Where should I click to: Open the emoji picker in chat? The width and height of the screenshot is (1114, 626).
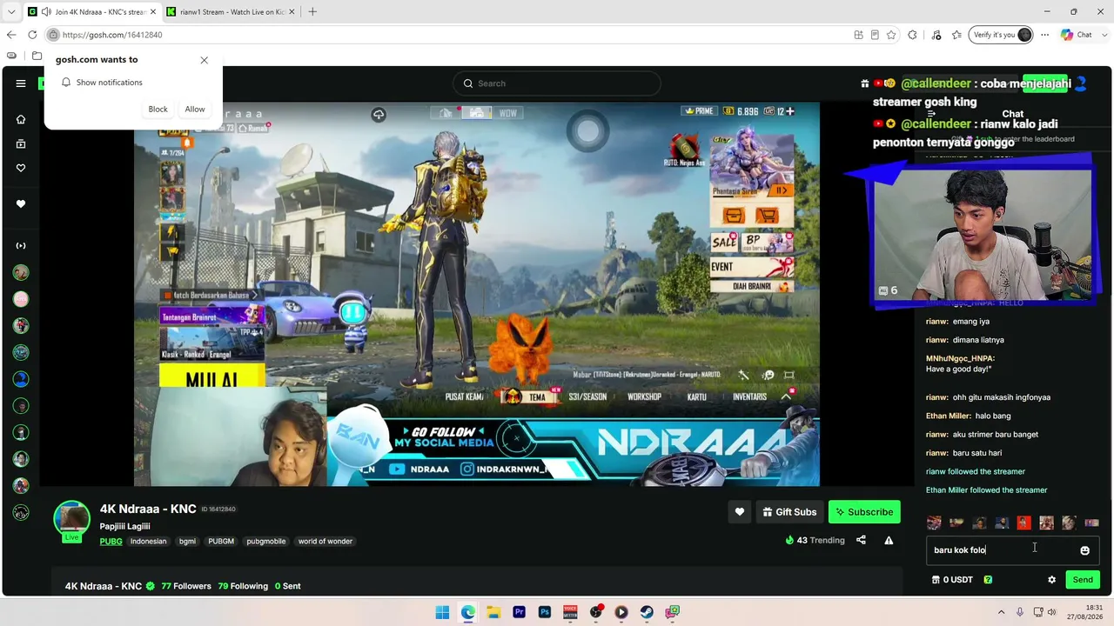1084,550
